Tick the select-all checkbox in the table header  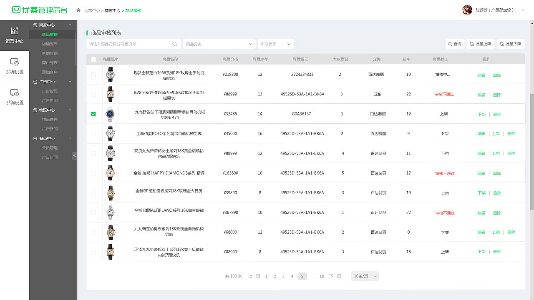pyautogui.click(x=93, y=59)
